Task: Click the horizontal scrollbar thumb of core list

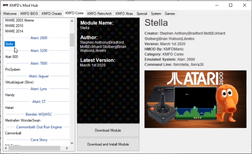Action: coord(35,148)
